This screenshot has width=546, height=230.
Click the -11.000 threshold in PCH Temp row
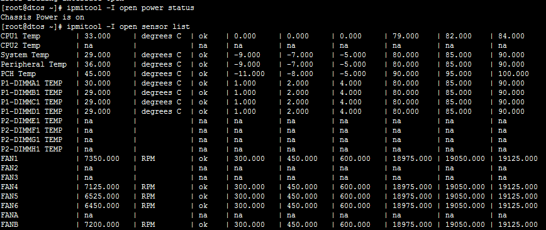pos(249,74)
